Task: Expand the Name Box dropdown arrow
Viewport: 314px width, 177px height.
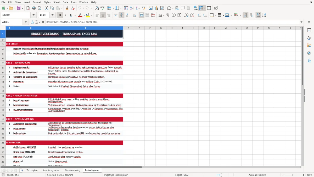Action: point(26,22)
